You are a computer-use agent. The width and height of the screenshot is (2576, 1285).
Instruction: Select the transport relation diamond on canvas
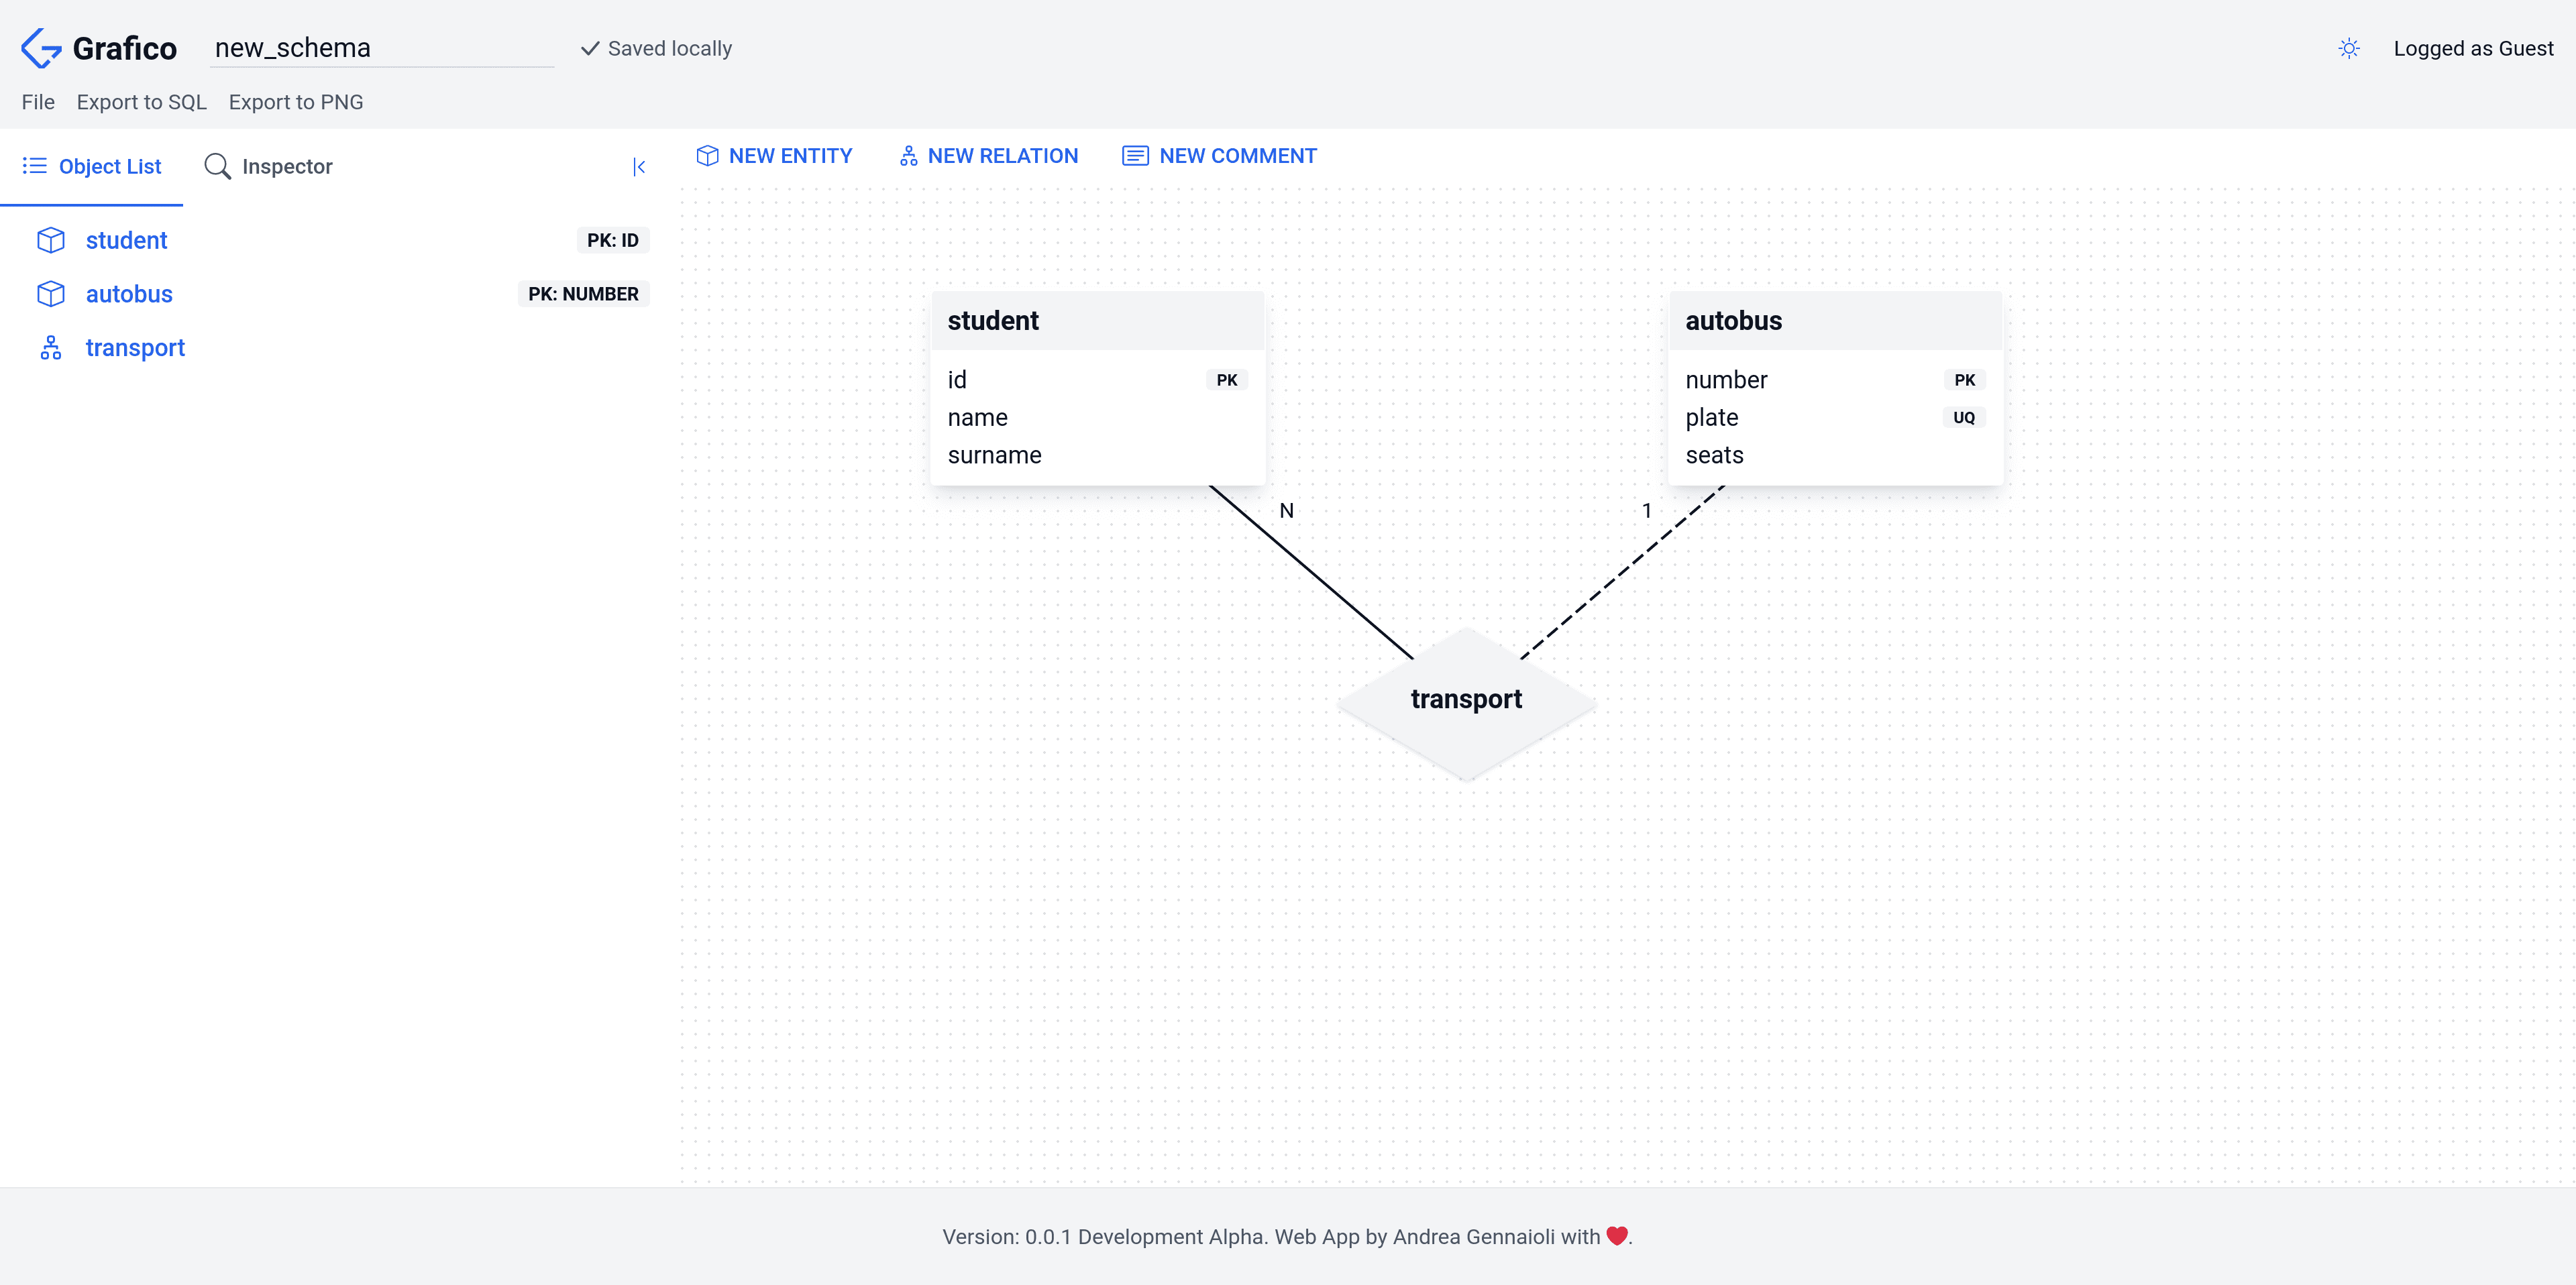click(1466, 699)
